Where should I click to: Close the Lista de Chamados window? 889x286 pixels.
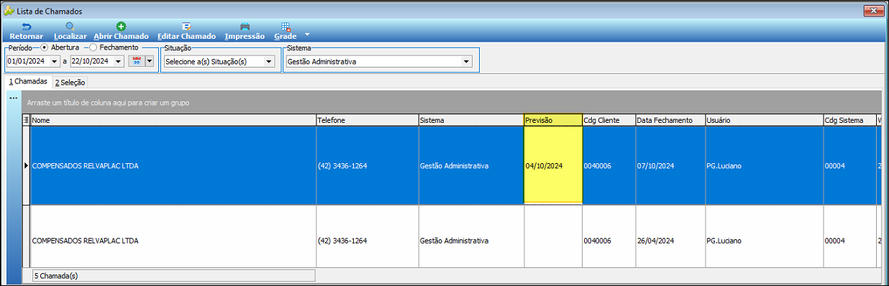[x=872, y=11]
